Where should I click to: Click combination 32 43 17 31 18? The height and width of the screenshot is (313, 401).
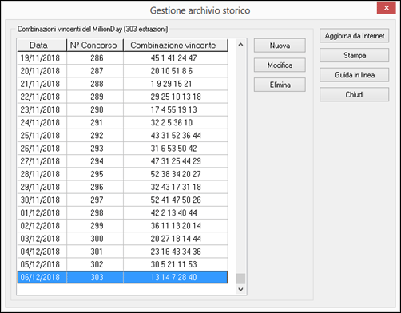point(176,187)
